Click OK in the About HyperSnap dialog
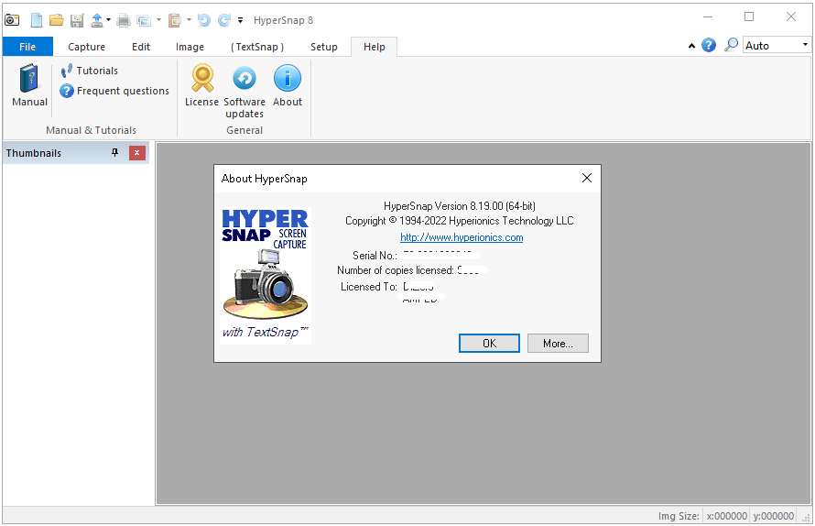The image size is (815, 526). [x=489, y=344]
